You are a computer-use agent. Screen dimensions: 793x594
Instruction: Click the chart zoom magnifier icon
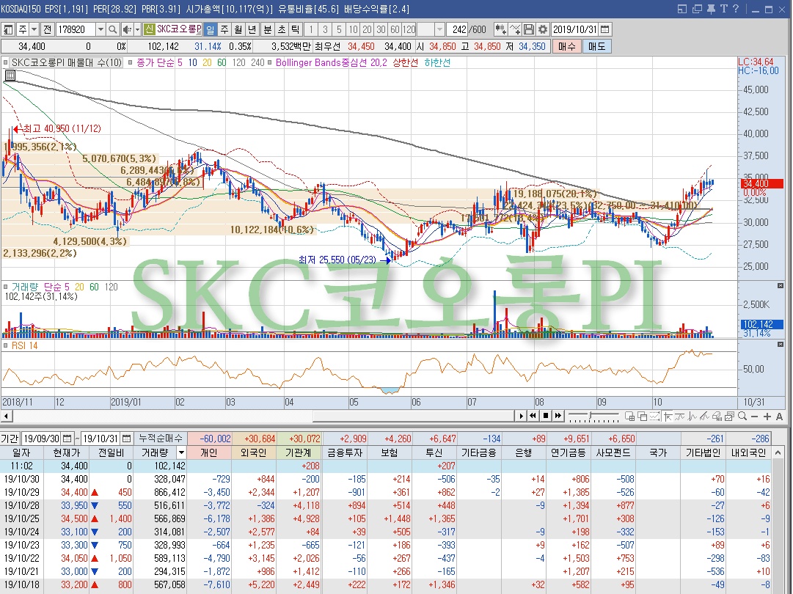(x=742, y=416)
